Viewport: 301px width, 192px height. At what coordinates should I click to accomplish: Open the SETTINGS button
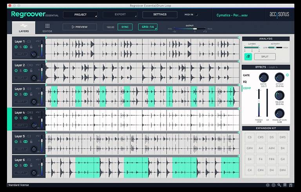pyautogui.click(x=160, y=14)
